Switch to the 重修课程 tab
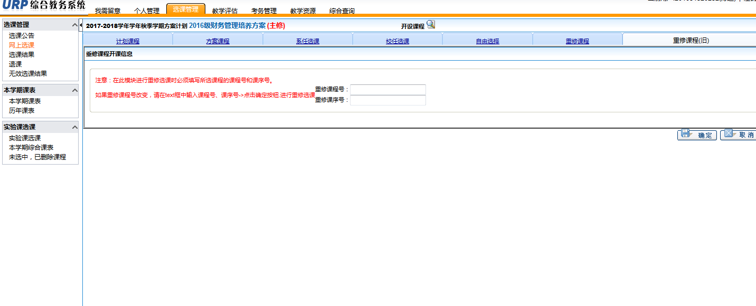The width and height of the screenshot is (756, 306). 577,41
